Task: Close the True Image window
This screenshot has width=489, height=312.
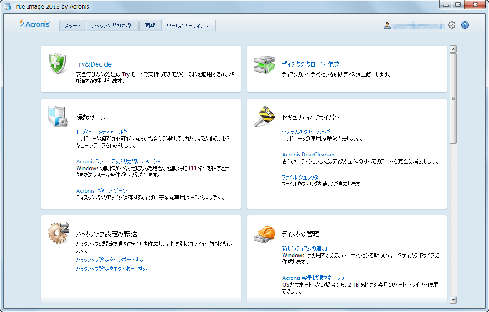Action: (x=475, y=5)
